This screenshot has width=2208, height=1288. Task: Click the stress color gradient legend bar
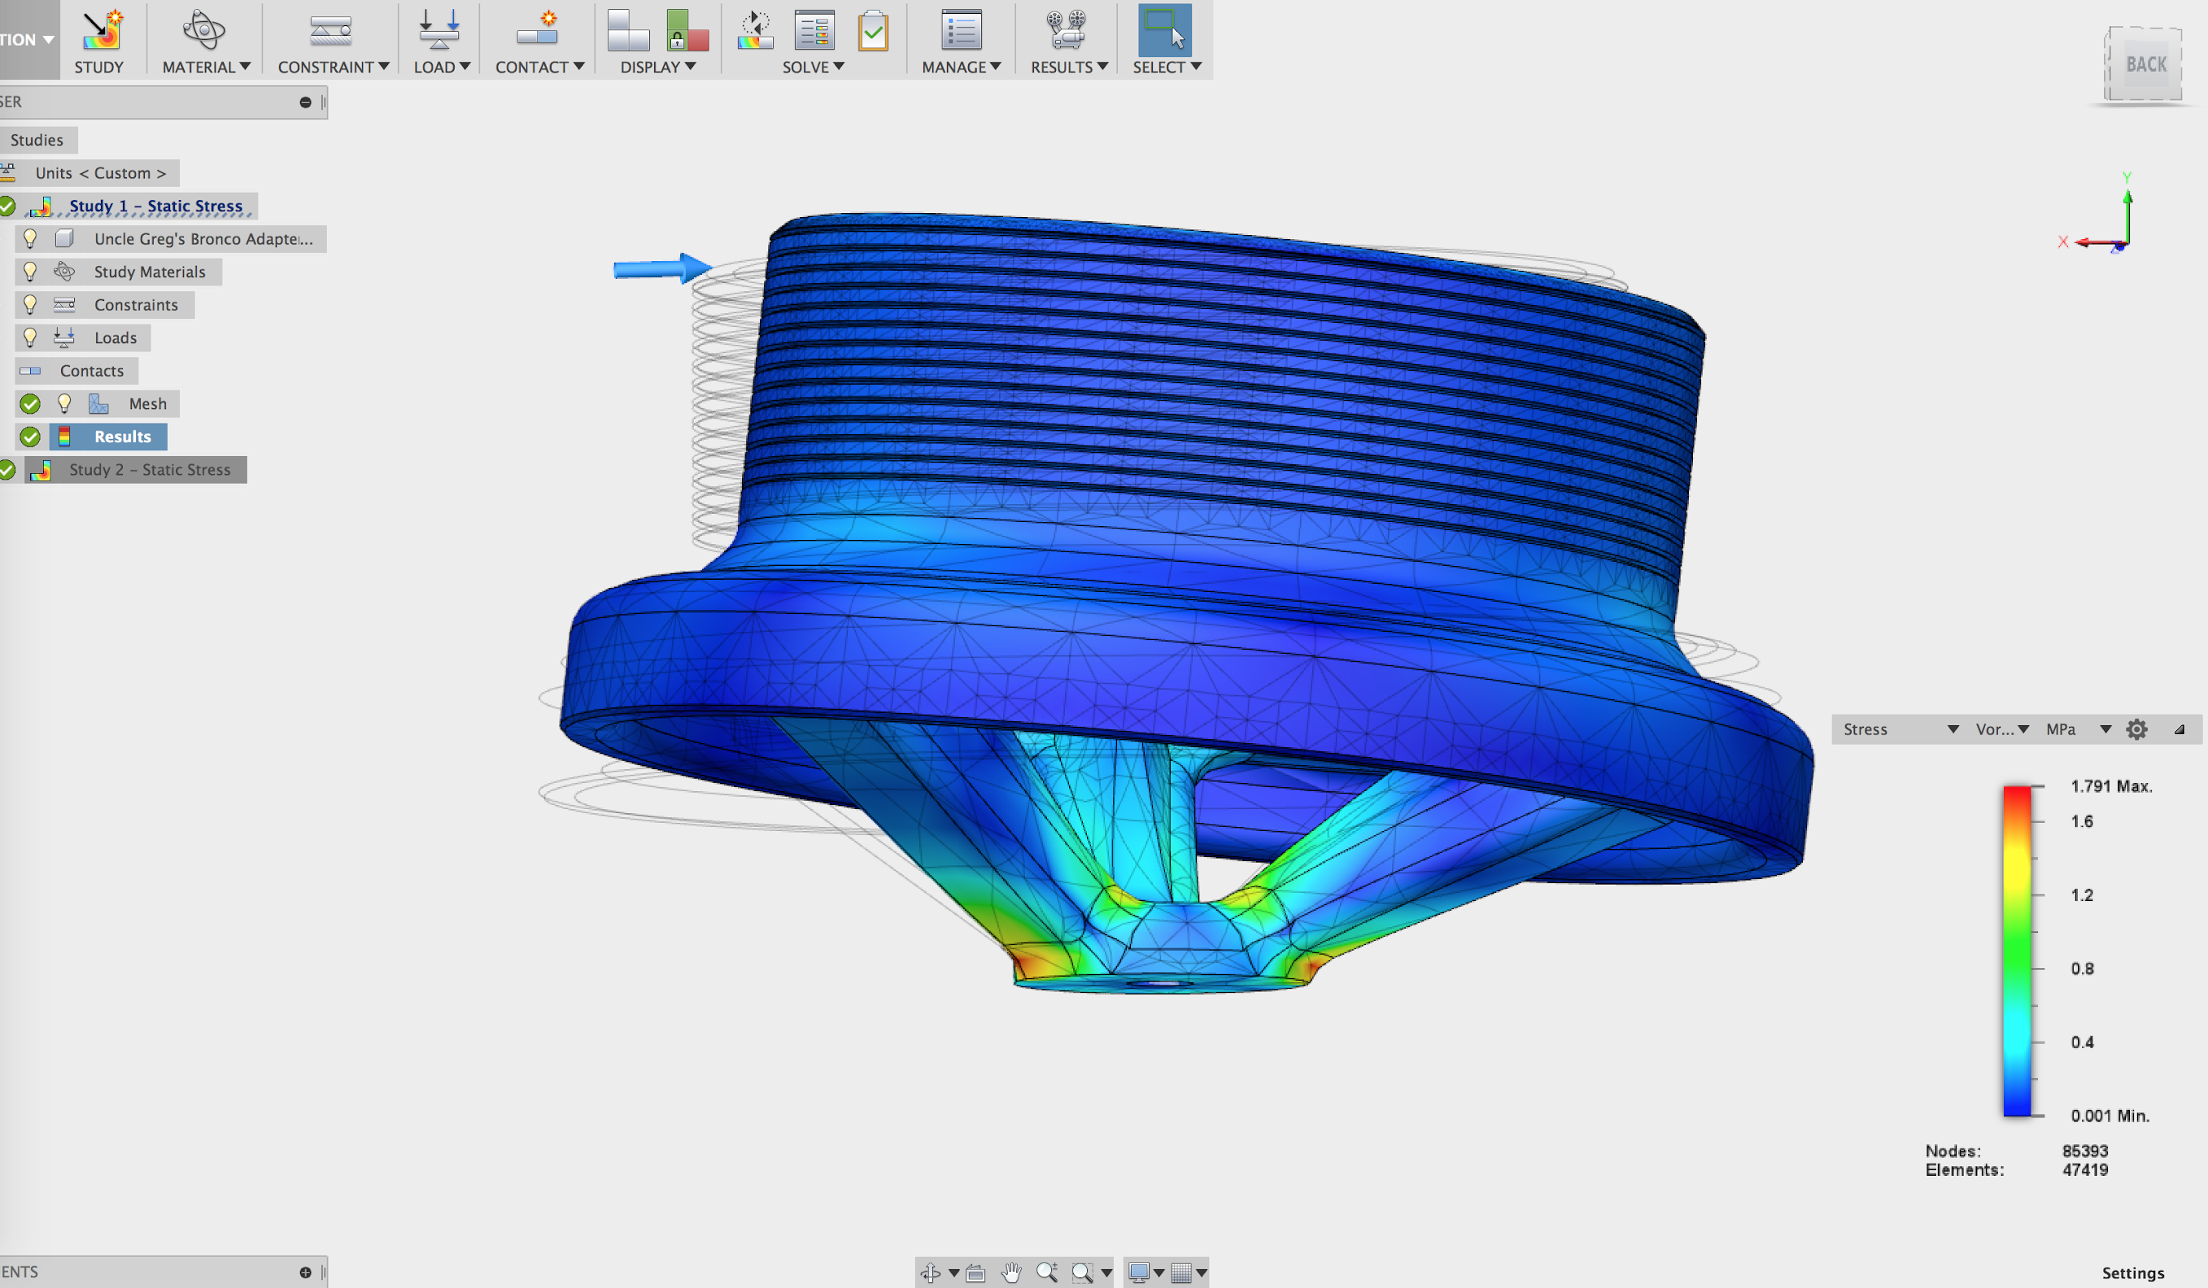(2016, 951)
